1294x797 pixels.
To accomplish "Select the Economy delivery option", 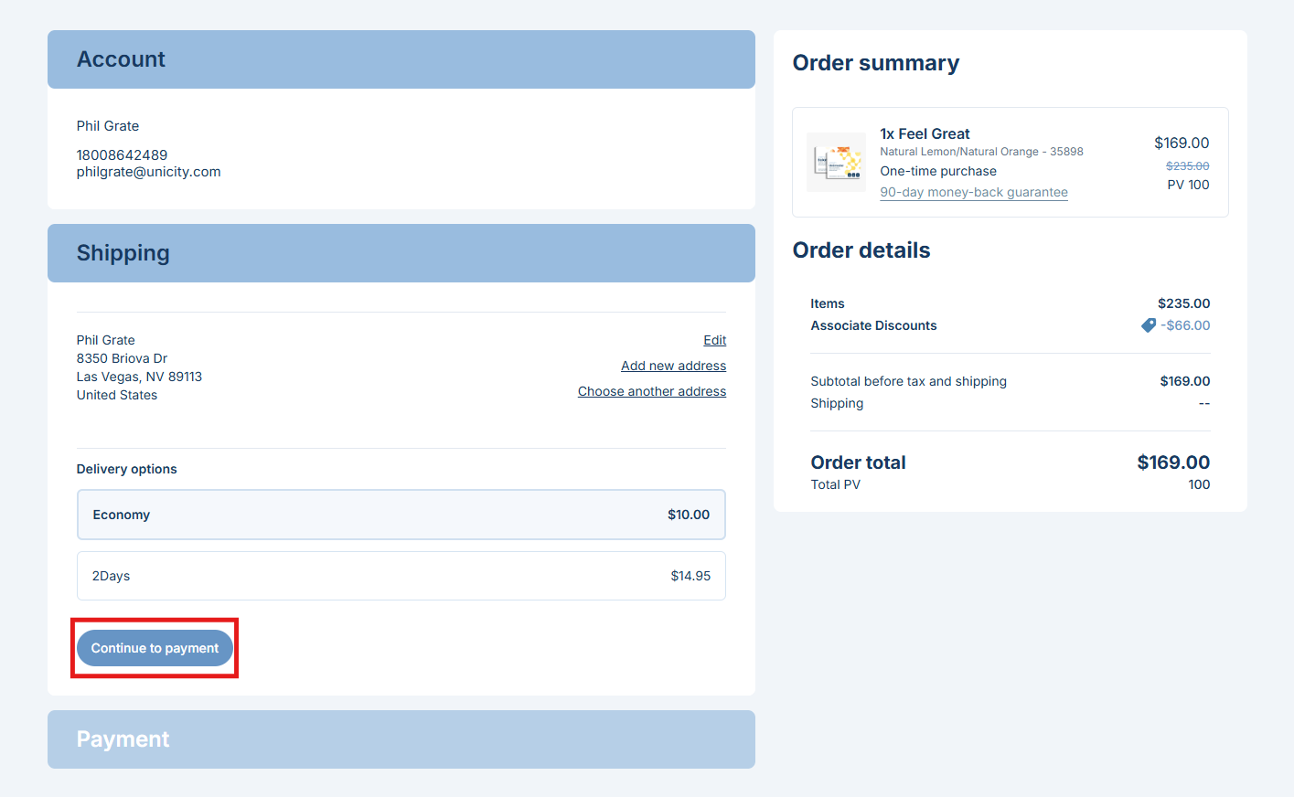I will click(401, 515).
